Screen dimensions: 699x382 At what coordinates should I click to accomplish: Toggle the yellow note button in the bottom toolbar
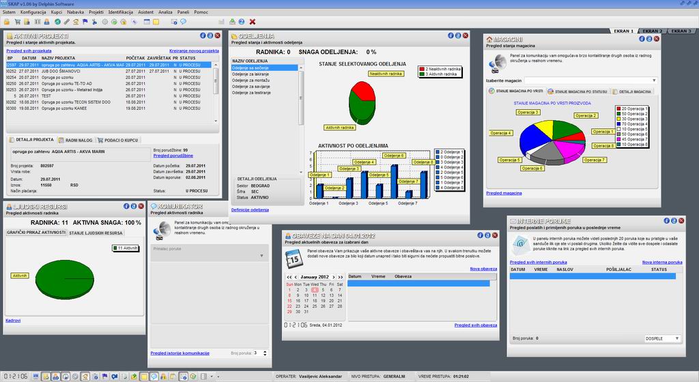(144, 377)
